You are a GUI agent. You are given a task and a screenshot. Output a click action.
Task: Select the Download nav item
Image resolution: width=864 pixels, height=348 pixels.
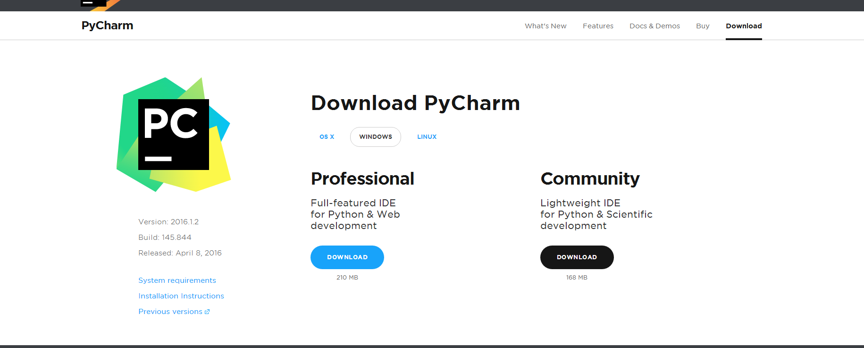coord(744,26)
